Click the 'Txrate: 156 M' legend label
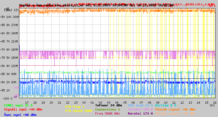 pos(140,109)
